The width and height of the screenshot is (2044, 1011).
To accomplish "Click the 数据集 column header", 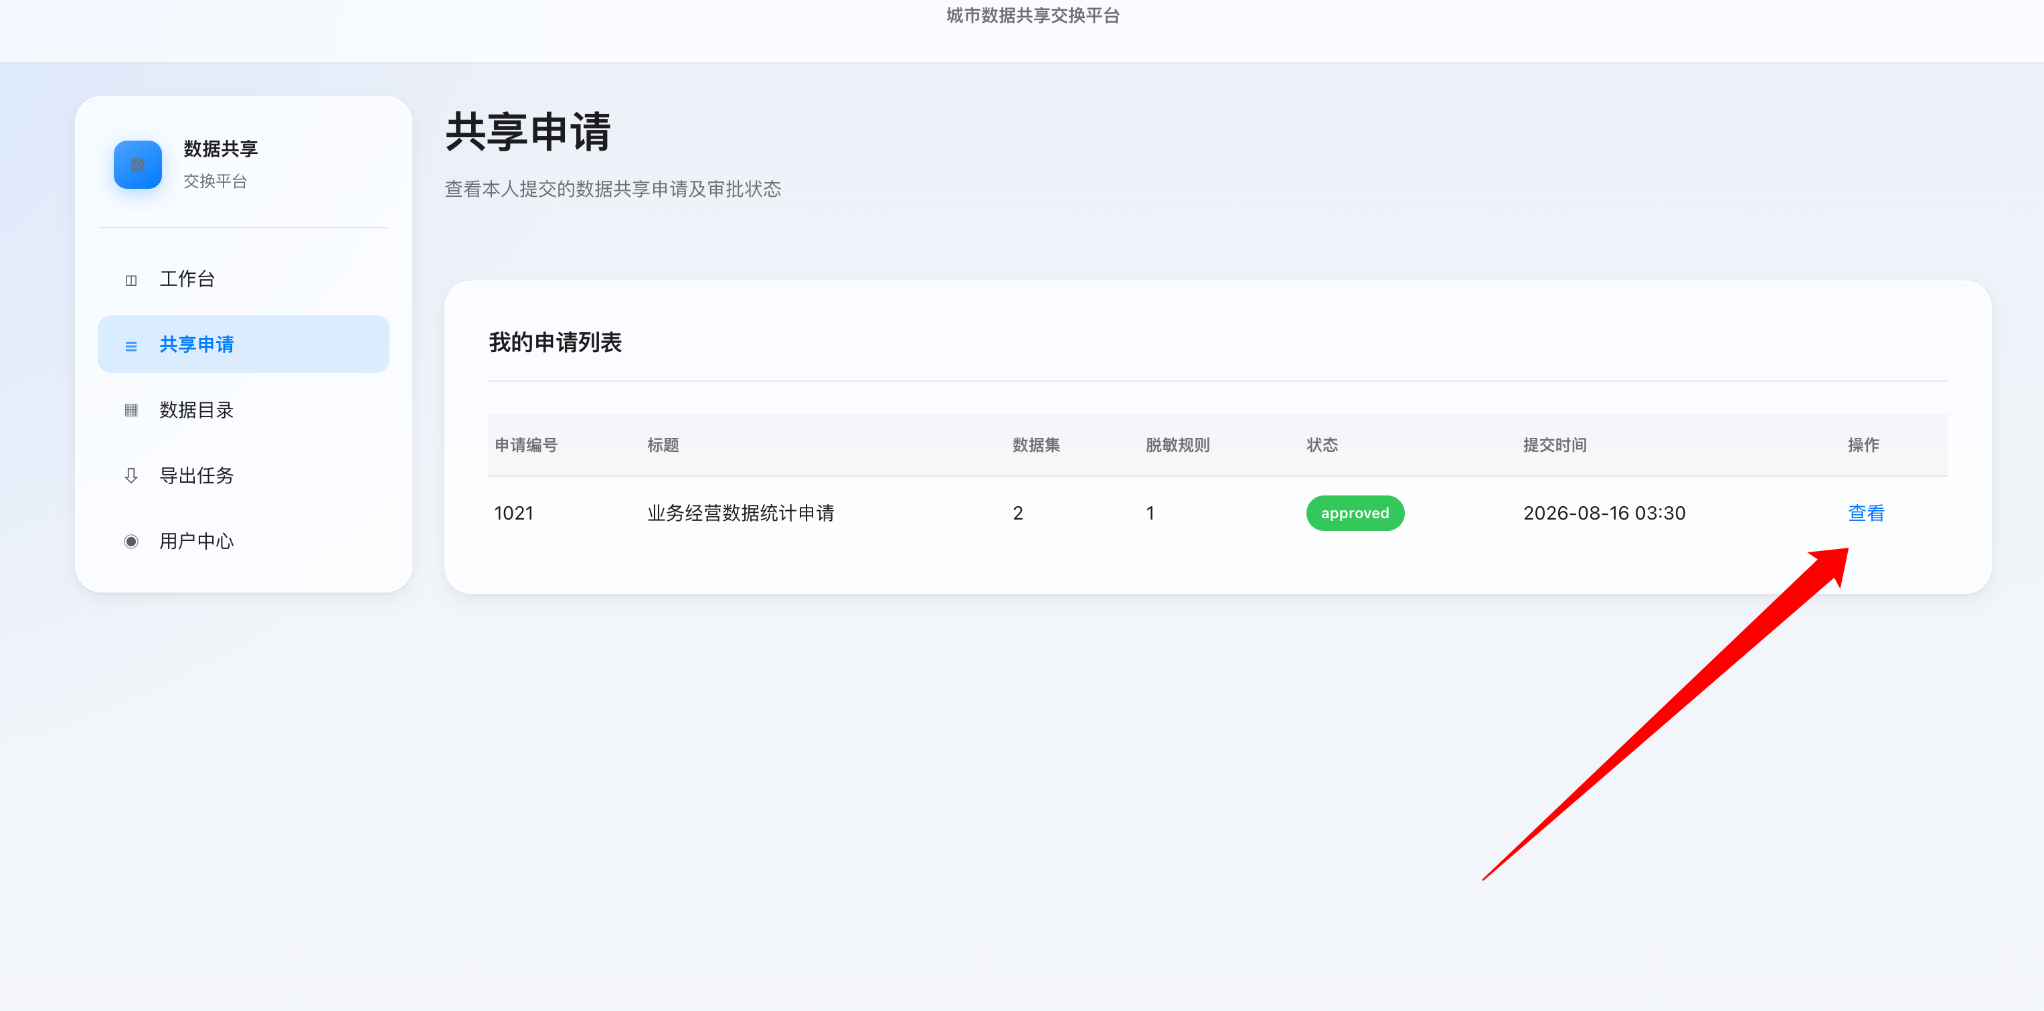I will pyautogui.click(x=1035, y=445).
